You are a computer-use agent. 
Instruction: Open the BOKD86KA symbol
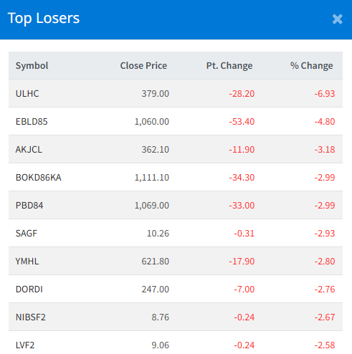click(x=38, y=178)
